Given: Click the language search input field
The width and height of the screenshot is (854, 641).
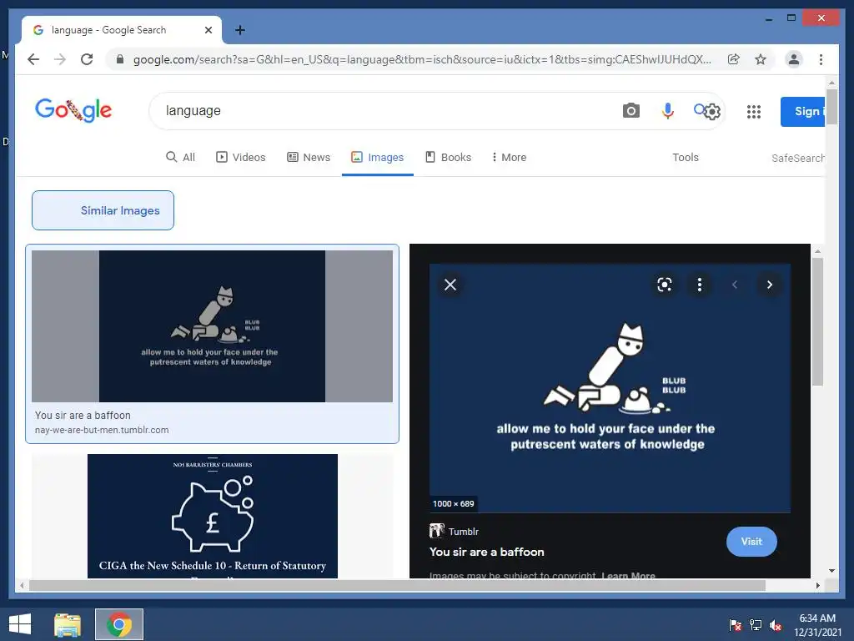Looking at the screenshot, I should [381, 111].
